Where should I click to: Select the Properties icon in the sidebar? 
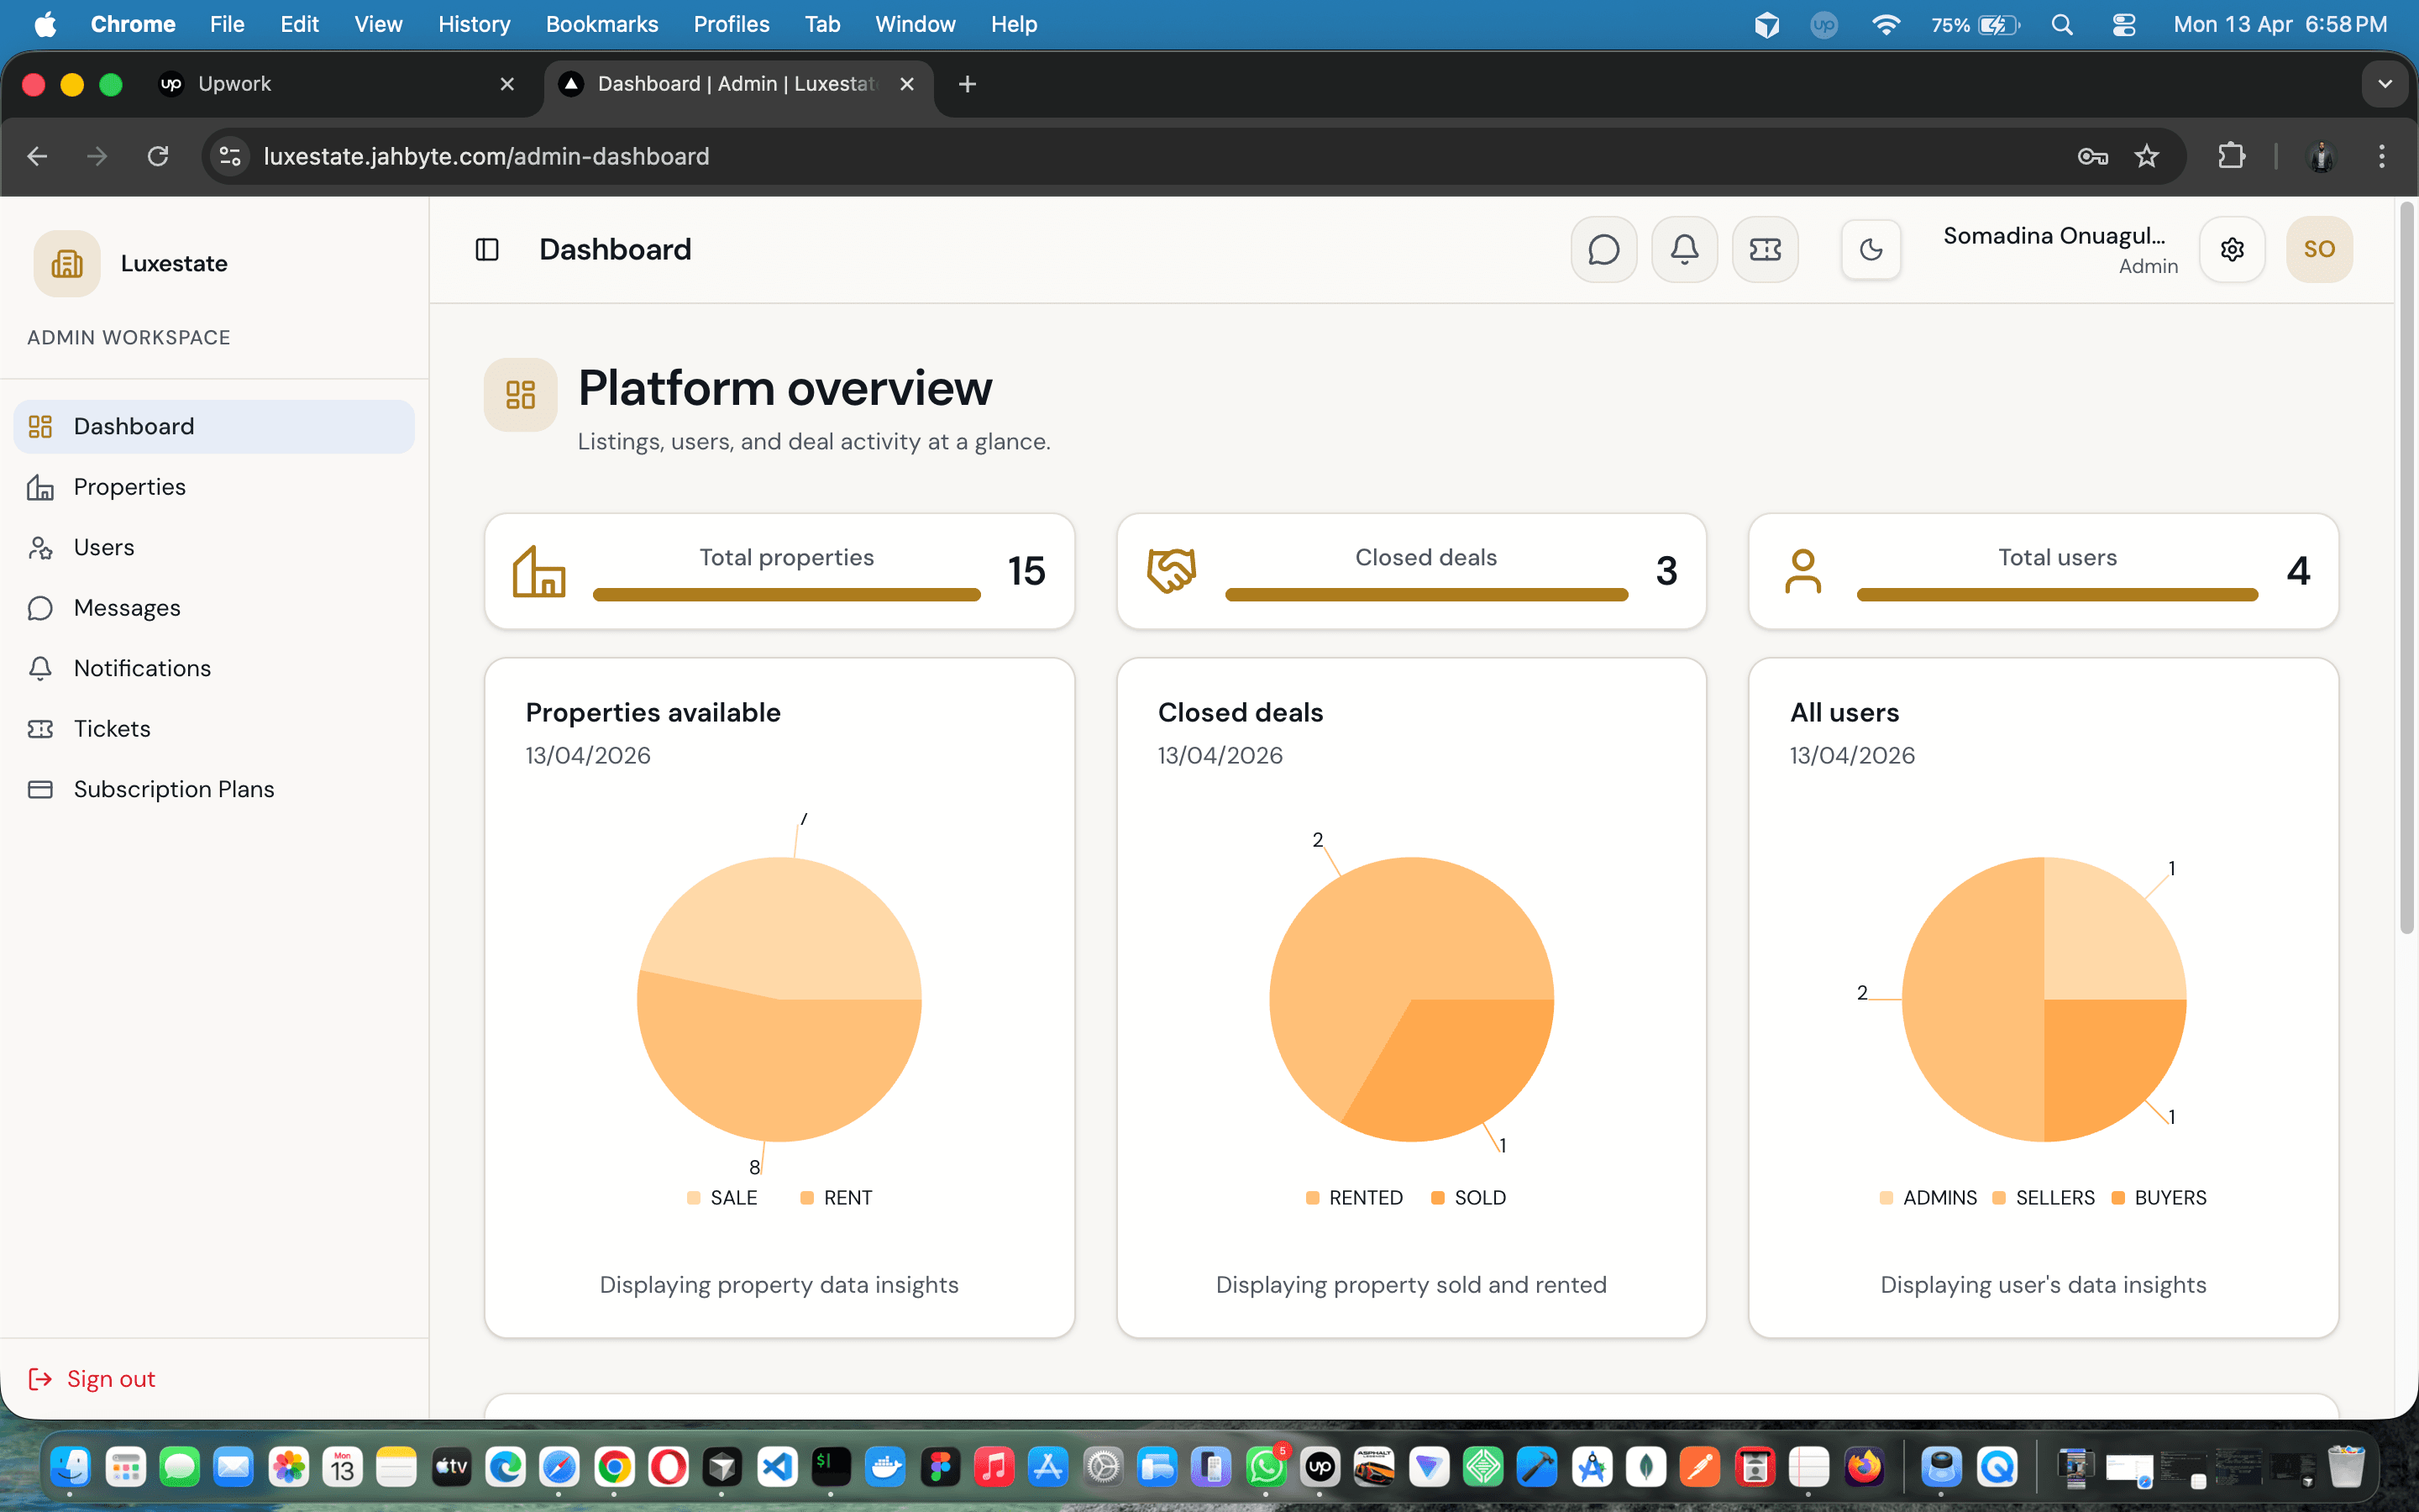tap(40, 487)
